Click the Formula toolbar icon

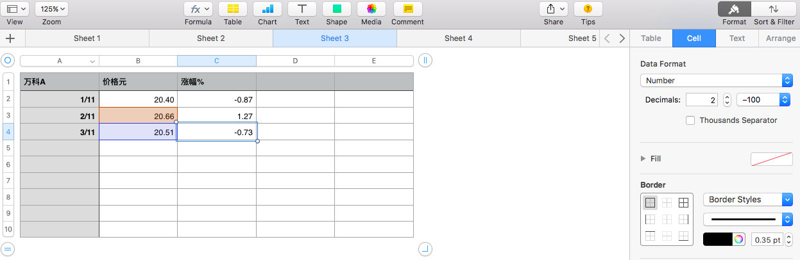(198, 9)
